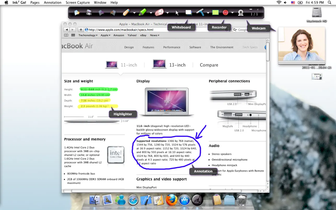
Task: Expand the pencil tool options arrow
Action: [134, 13]
